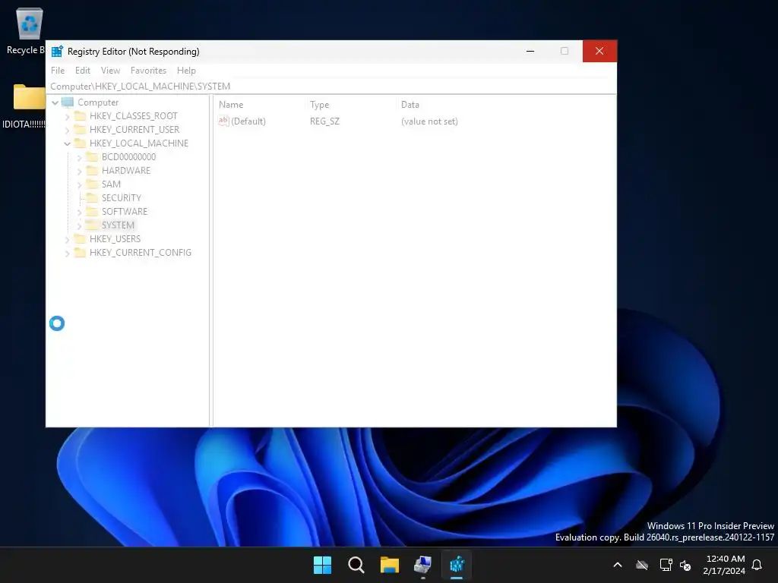Click the (Default) string value icon
The image size is (778, 583).
tap(224, 121)
